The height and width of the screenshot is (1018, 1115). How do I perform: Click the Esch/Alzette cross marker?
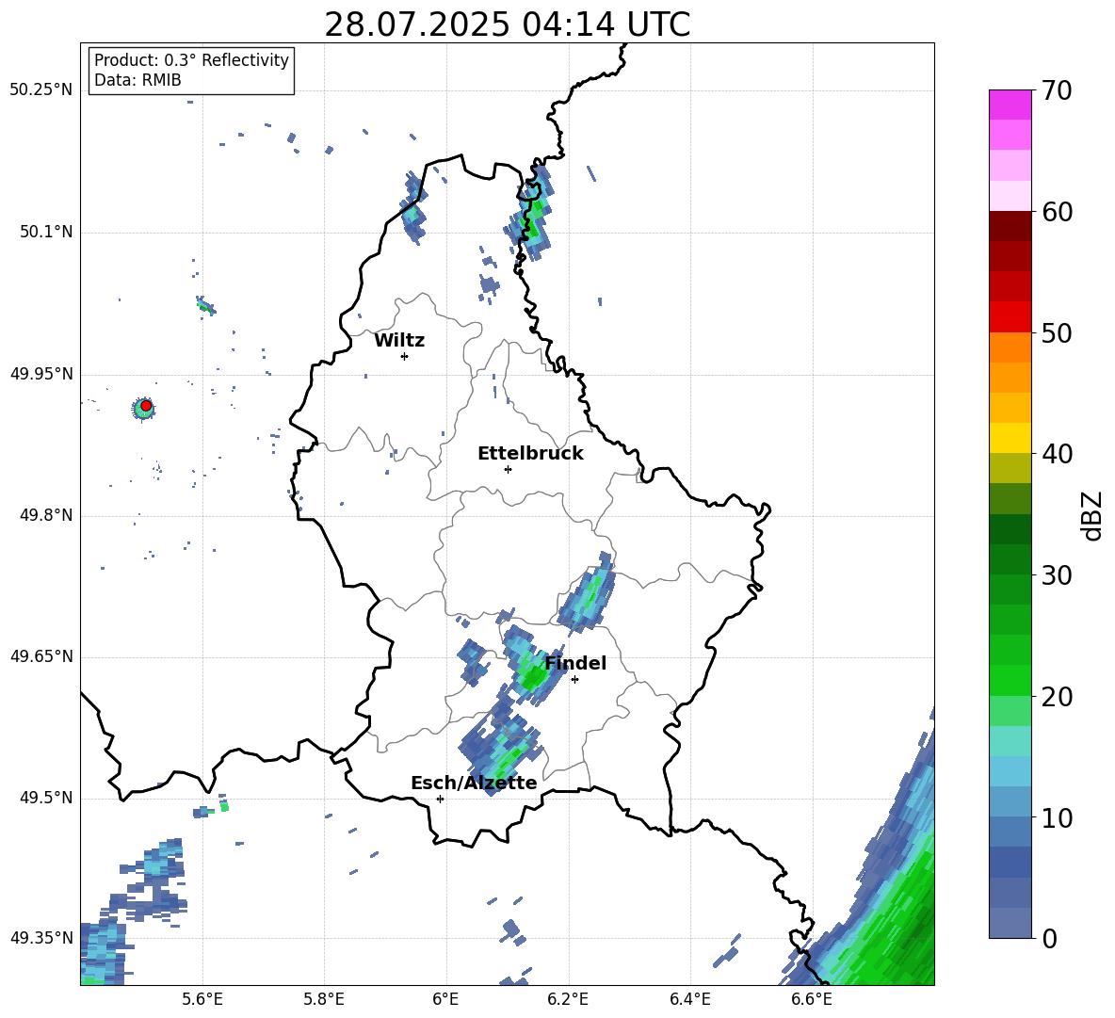[440, 799]
